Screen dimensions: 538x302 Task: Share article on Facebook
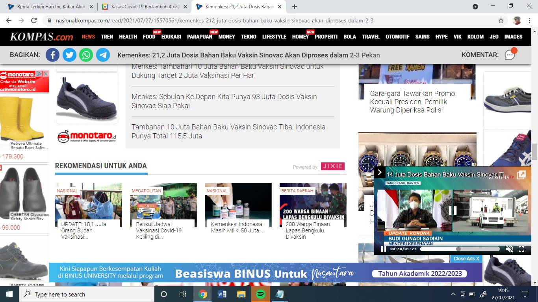52,55
